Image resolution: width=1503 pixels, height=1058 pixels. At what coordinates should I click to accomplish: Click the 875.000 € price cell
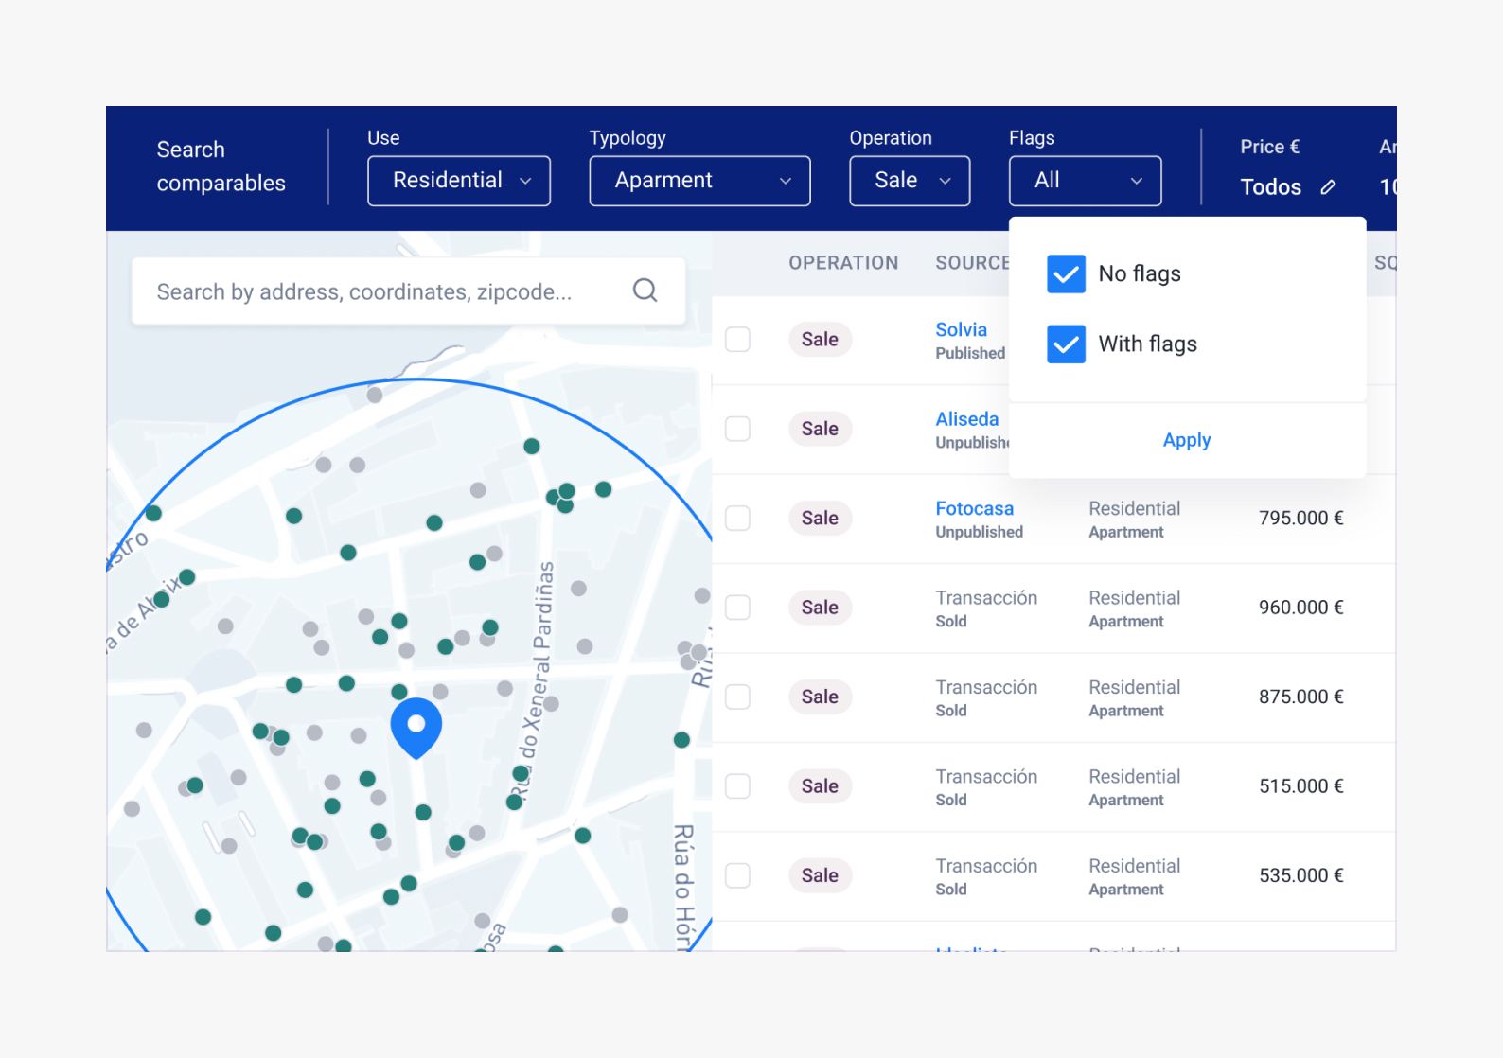[1300, 697]
